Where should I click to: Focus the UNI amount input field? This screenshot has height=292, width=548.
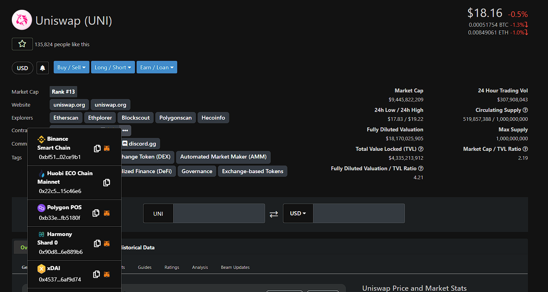pos(219,213)
